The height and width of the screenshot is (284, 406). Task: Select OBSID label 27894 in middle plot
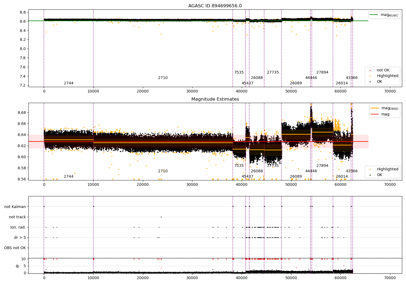(322, 166)
